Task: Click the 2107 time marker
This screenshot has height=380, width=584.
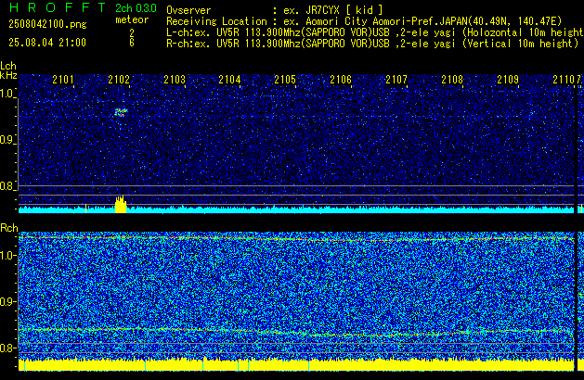Action: point(396,80)
